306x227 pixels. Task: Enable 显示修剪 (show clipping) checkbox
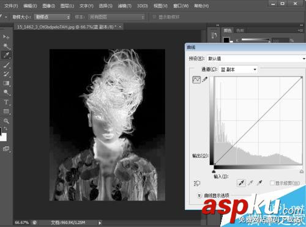[x=272, y=183]
